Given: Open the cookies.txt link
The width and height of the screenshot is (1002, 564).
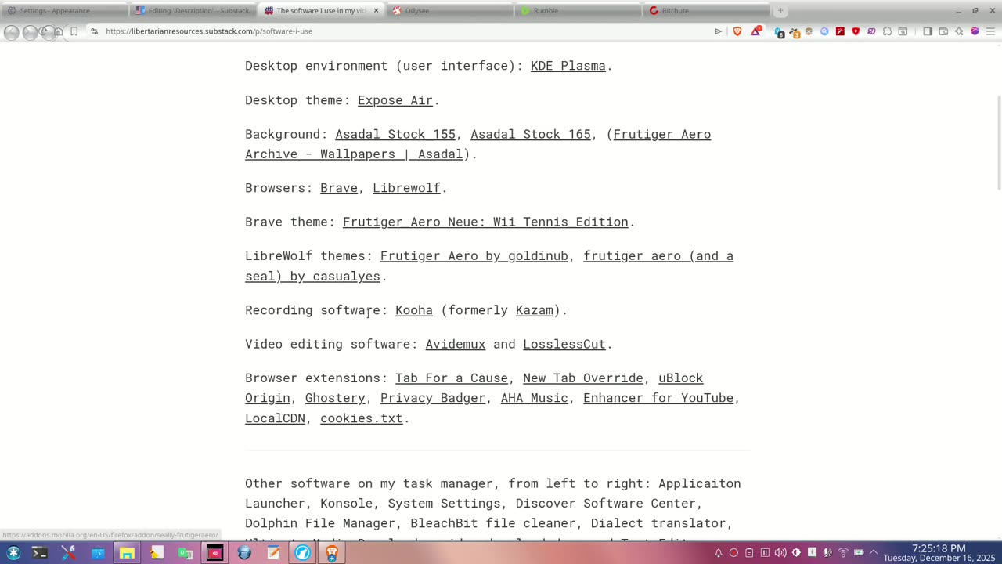Looking at the screenshot, I should click(361, 418).
